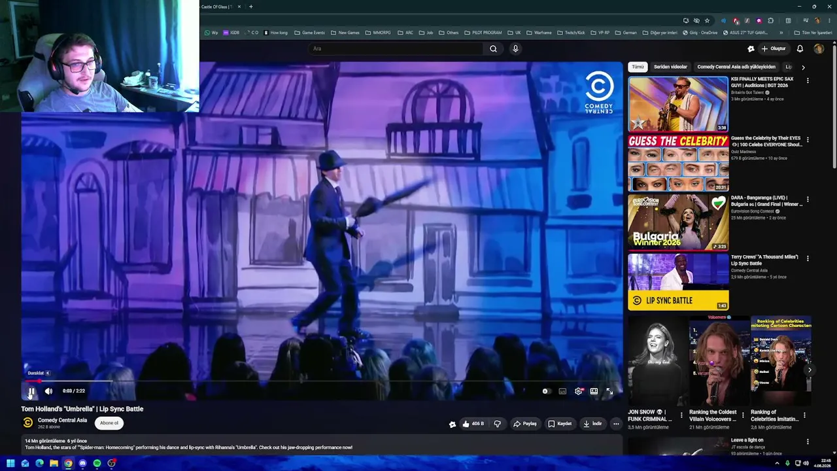Open the Oluştur create button

[x=773, y=48]
